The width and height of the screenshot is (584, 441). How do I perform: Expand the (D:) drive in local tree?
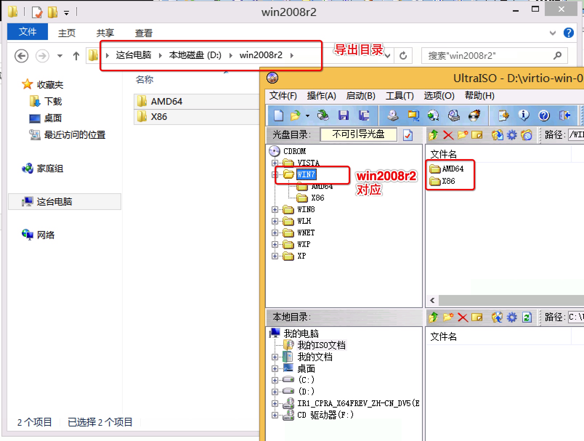[x=275, y=392]
